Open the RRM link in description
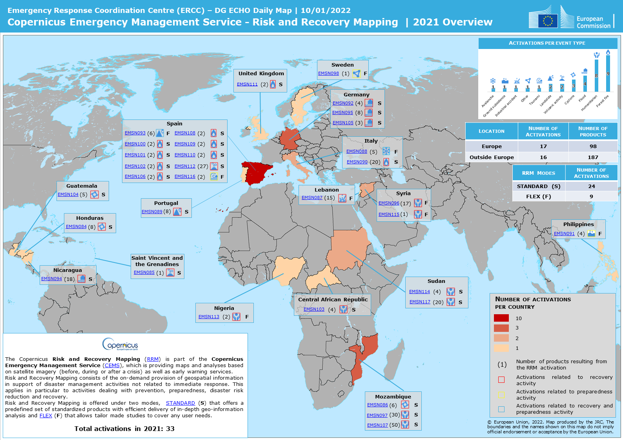The height and width of the screenshot is (440, 623). pos(153,359)
